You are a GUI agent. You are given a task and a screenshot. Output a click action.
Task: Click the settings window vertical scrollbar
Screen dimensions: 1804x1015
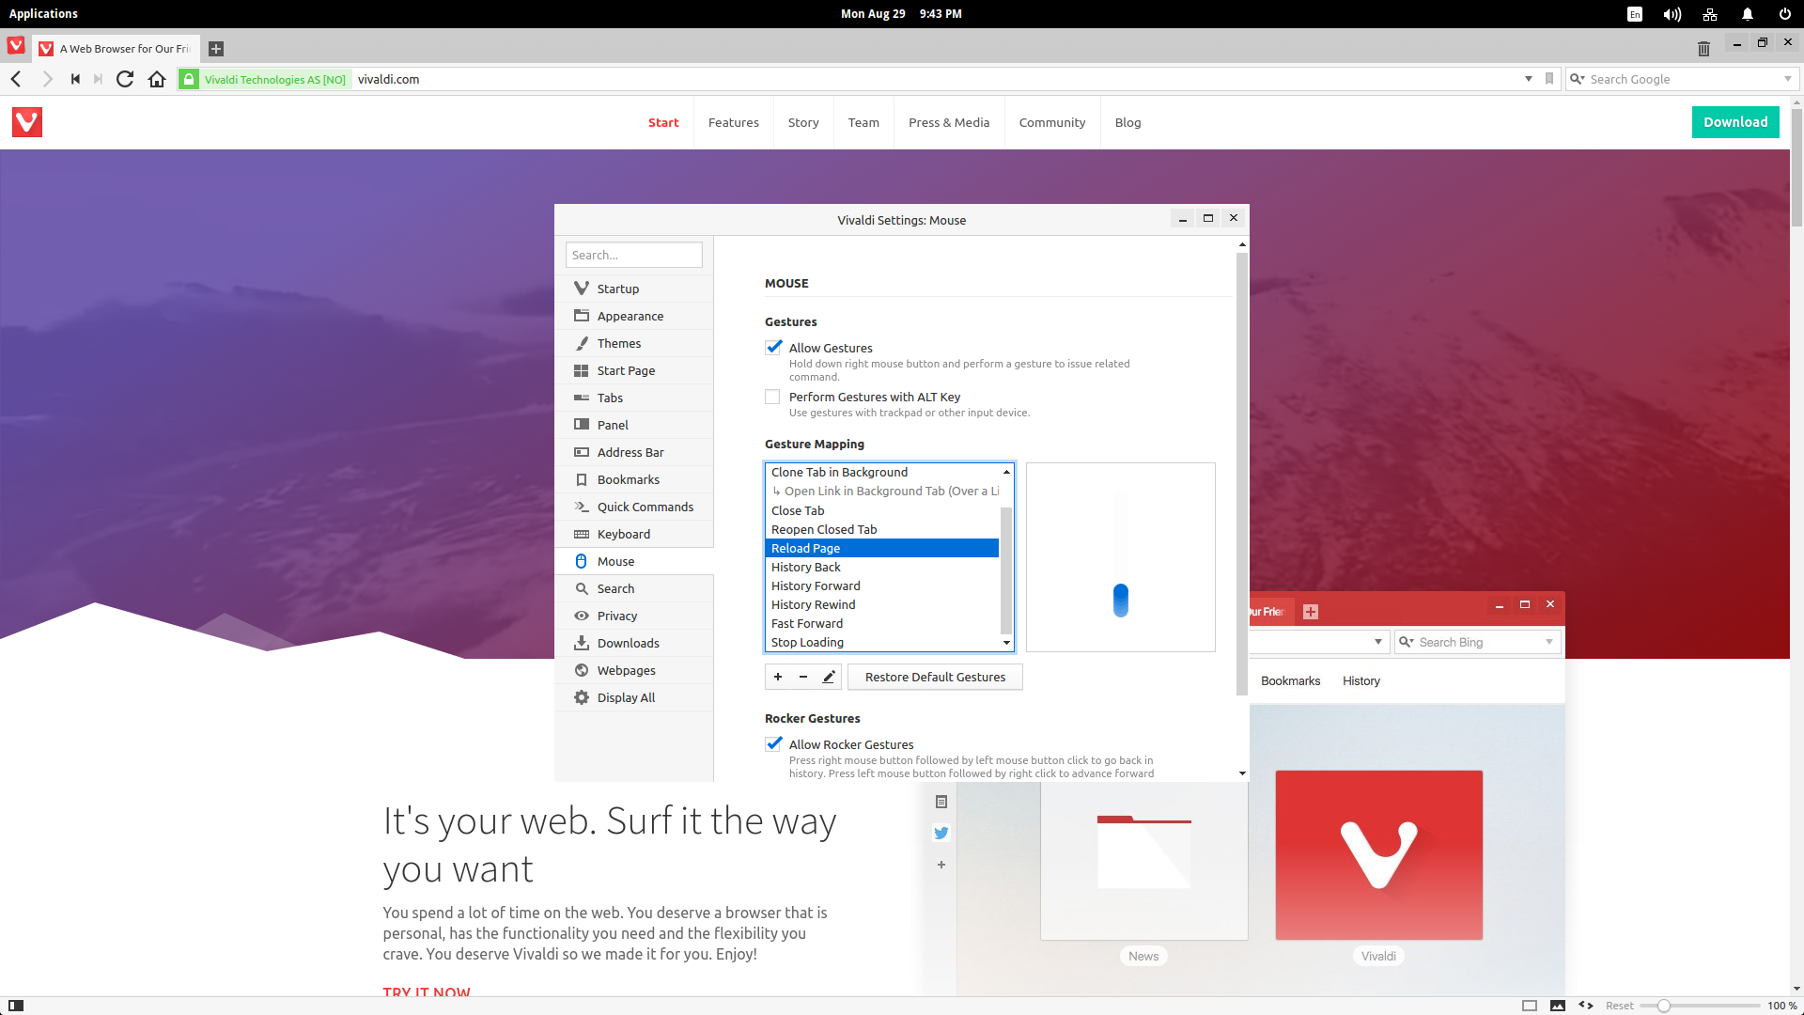coord(1242,473)
